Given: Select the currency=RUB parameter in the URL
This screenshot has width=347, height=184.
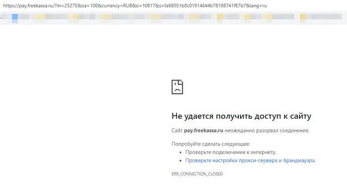Looking at the screenshot, I should coord(116,6).
